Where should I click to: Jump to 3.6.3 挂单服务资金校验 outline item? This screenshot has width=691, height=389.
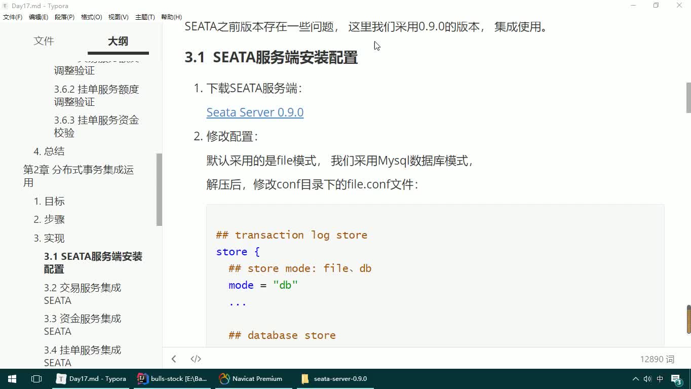tap(96, 126)
